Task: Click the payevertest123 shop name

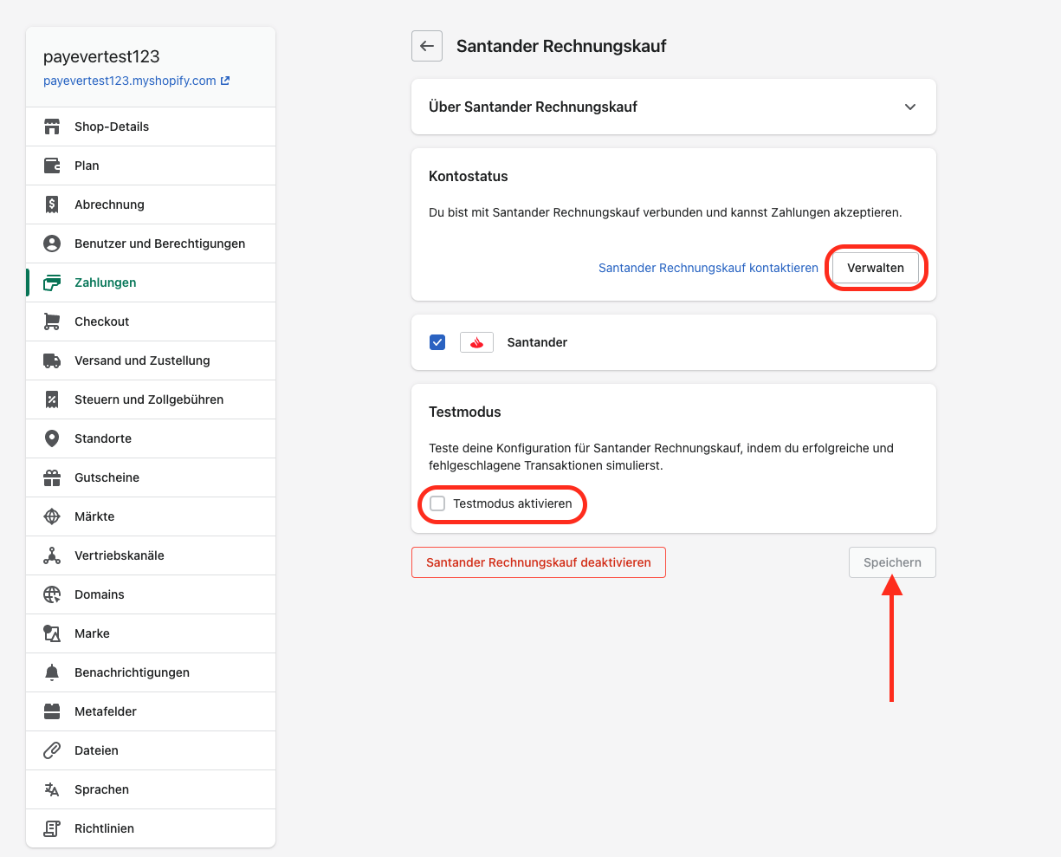Action: (101, 56)
